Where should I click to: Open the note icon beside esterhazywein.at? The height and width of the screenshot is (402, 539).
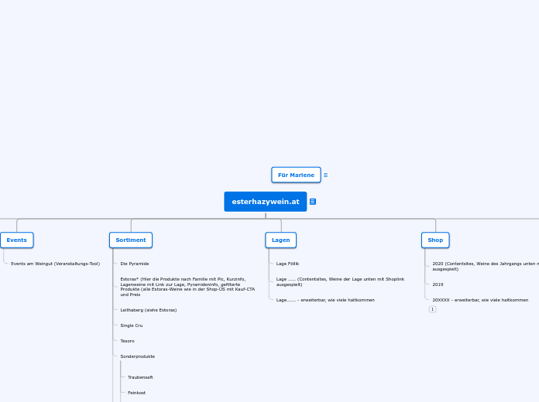coord(313,202)
